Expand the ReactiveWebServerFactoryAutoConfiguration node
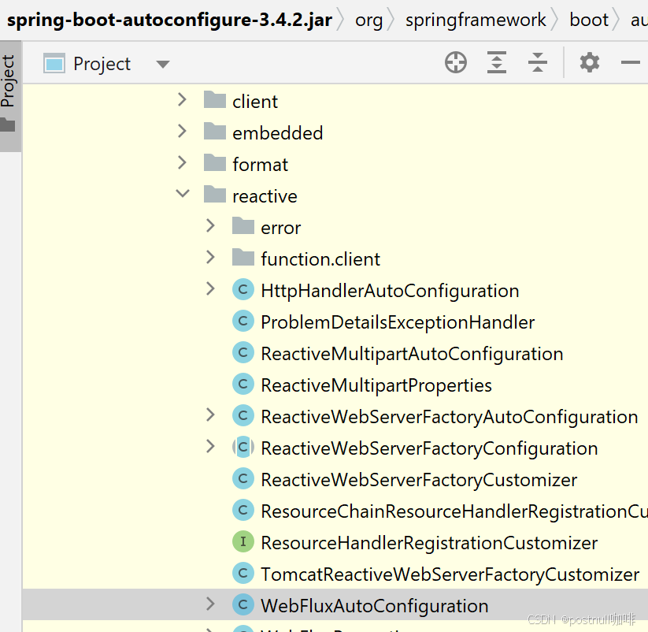 pyautogui.click(x=210, y=415)
